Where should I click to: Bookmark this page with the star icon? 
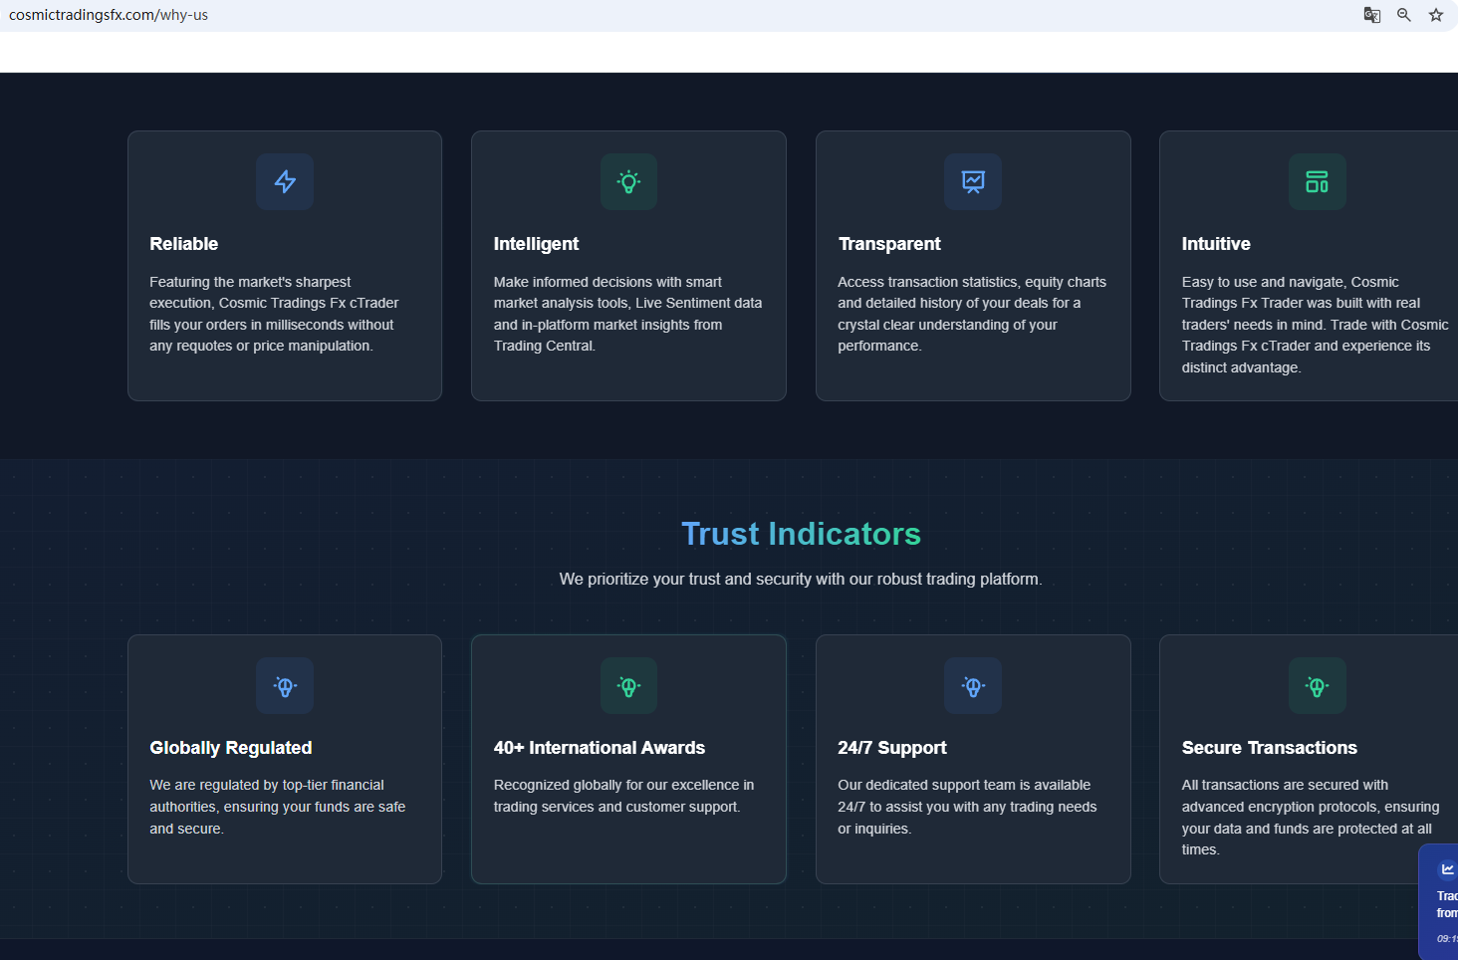pyautogui.click(x=1435, y=15)
